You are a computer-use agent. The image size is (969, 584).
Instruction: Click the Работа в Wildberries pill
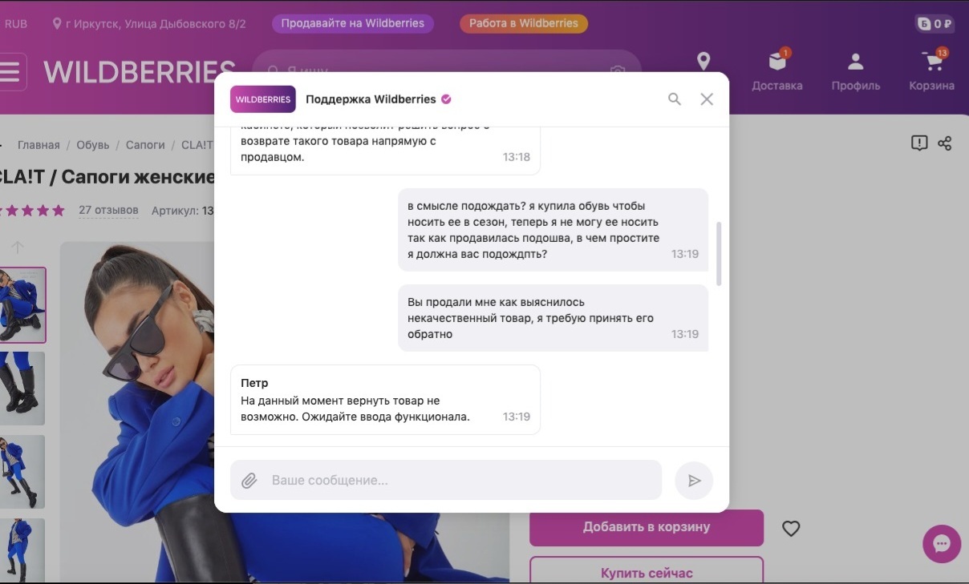pyautogui.click(x=524, y=23)
